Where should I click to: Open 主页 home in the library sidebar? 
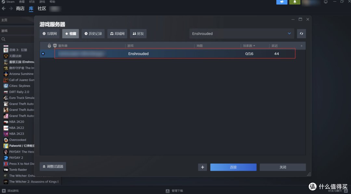coord(17,20)
